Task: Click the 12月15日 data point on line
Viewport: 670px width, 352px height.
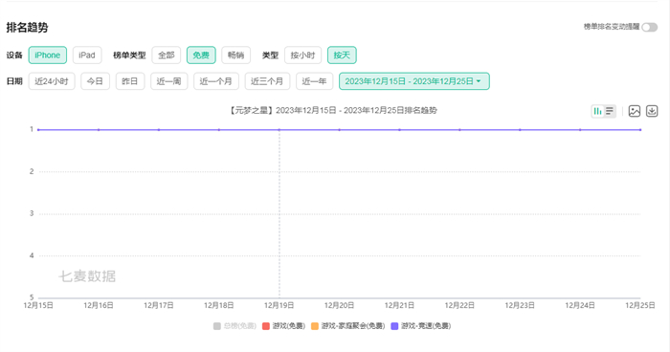Action: [38, 129]
